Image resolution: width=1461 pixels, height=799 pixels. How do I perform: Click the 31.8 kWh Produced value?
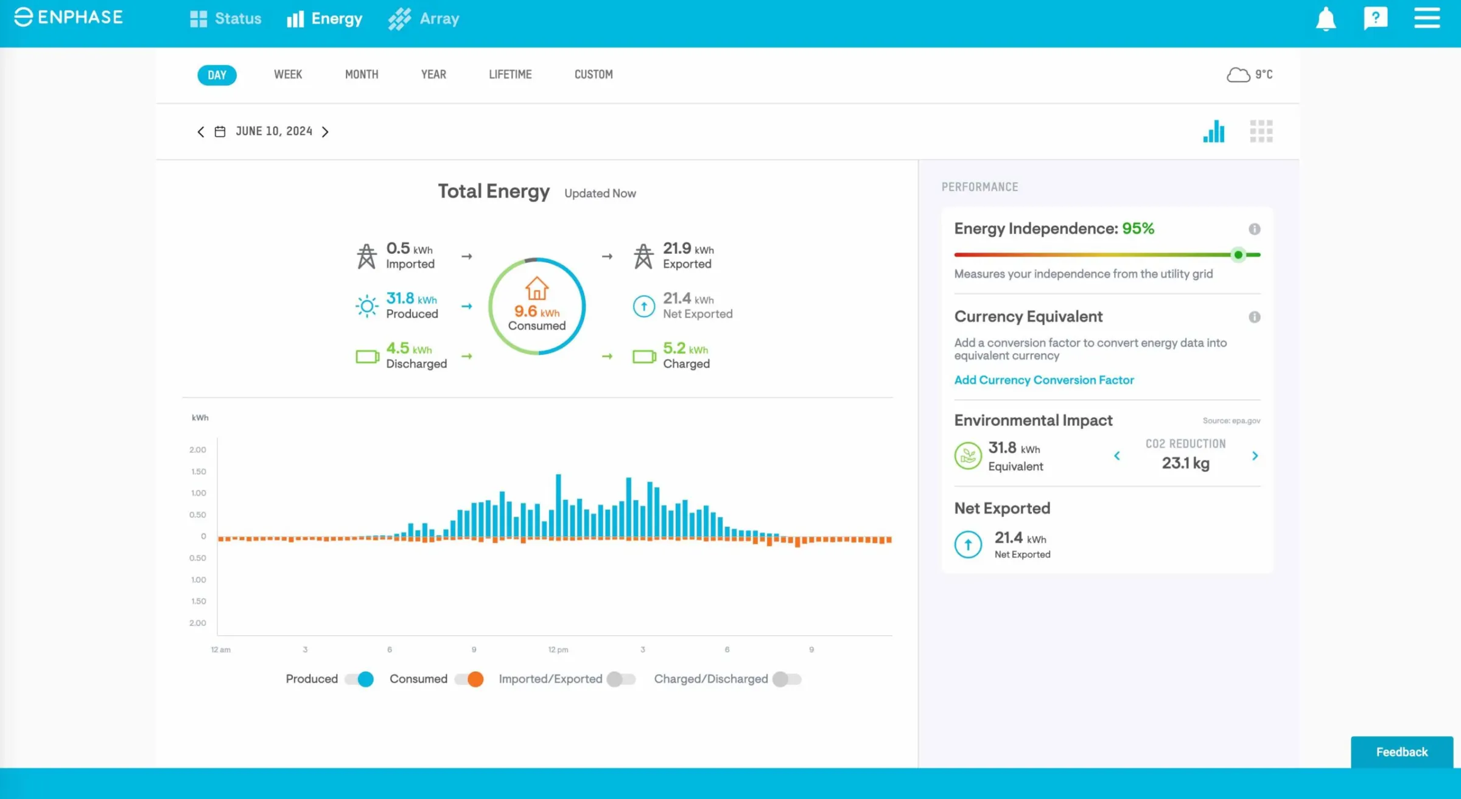(411, 299)
